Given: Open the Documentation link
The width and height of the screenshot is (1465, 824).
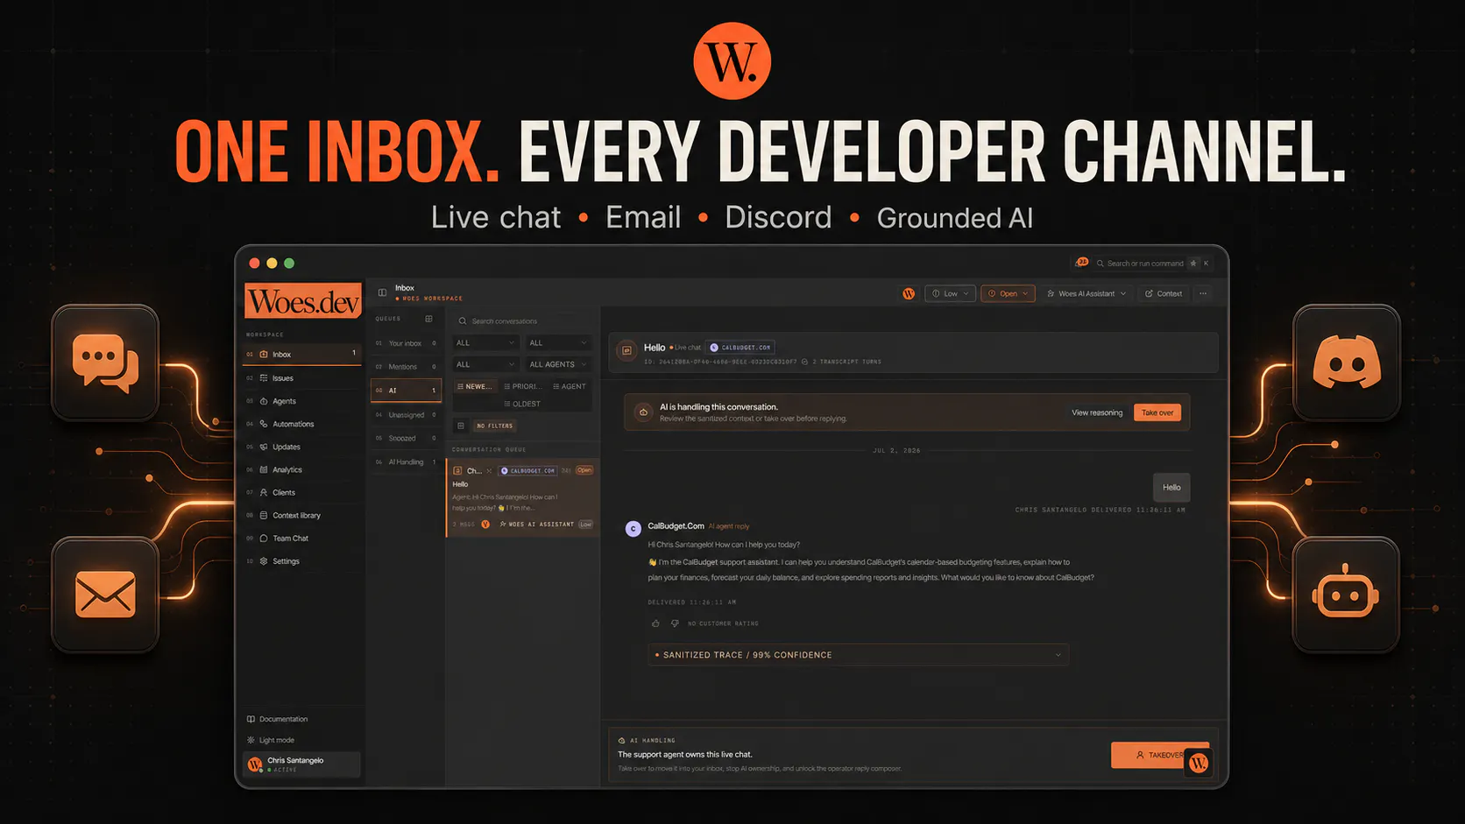Looking at the screenshot, I should pos(277,719).
